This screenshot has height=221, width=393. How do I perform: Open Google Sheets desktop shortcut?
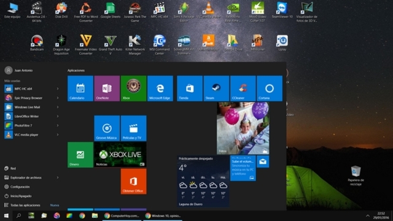tap(111, 10)
